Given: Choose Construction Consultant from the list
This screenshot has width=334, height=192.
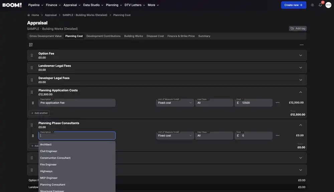Looking at the screenshot, I should [77, 158].
